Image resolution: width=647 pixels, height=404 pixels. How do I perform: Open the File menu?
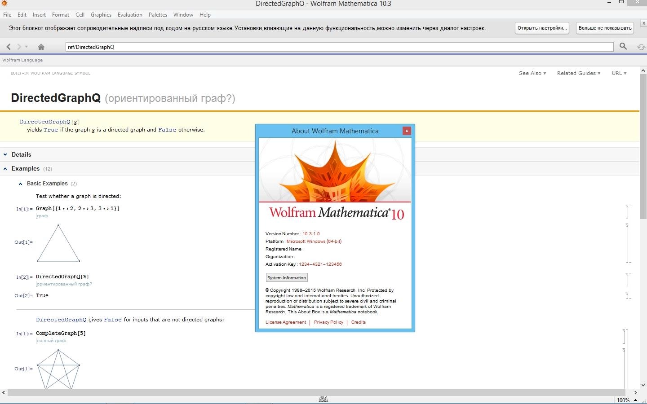coord(7,15)
